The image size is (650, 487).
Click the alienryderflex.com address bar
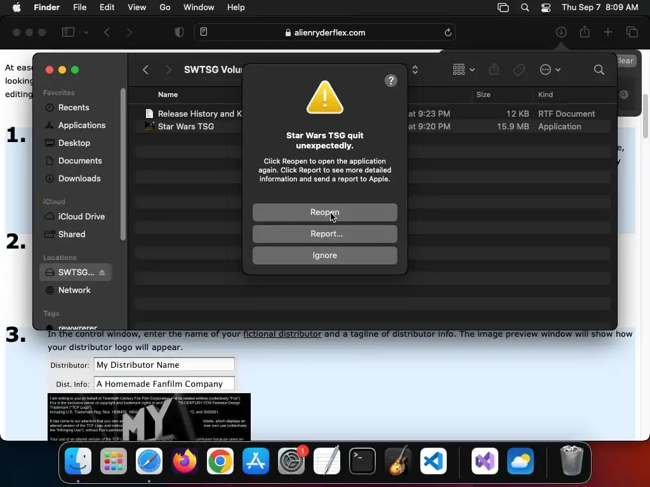tap(325, 32)
